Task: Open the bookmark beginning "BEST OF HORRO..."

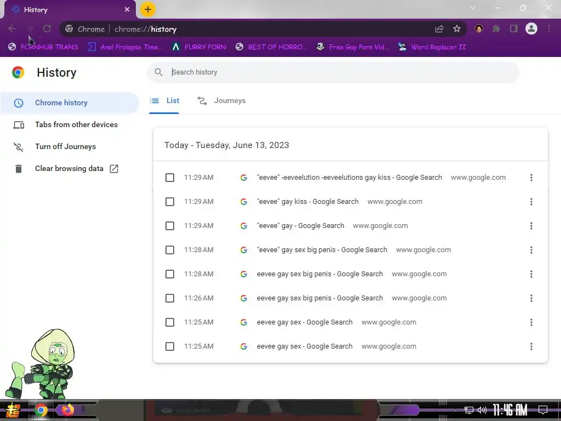Action: [271, 47]
